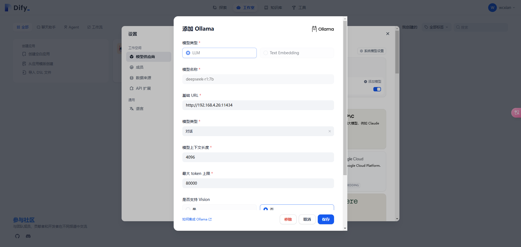This screenshot has width=521, height=247.
Task: Click the scroll-up arrow of the dialog scrollbar
Action: coord(345,19)
